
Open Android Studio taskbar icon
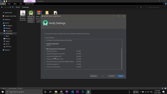coord(88,92)
